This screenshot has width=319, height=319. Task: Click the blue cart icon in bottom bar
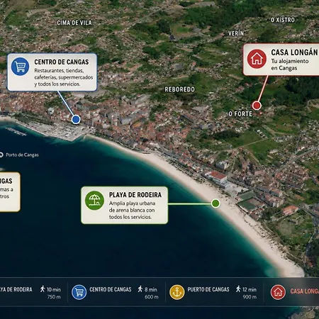[x=79, y=292]
